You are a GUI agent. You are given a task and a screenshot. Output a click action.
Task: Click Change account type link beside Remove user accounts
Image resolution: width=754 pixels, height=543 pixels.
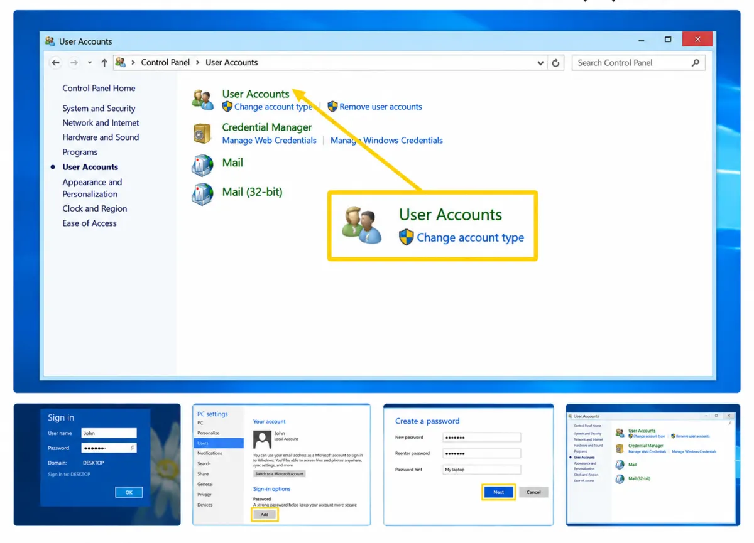(273, 107)
